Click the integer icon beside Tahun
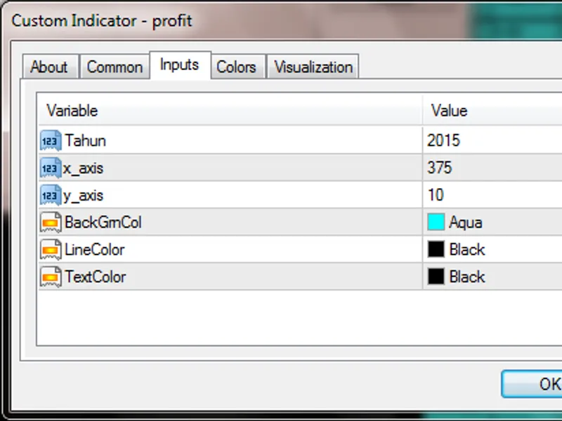Image resolution: width=562 pixels, height=421 pixels. 51,141
